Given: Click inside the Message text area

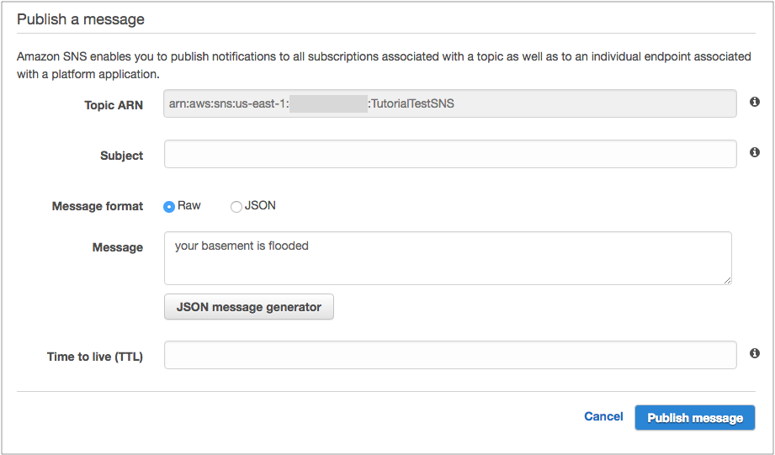Looking at the screenshot, I should pos(448,258).
